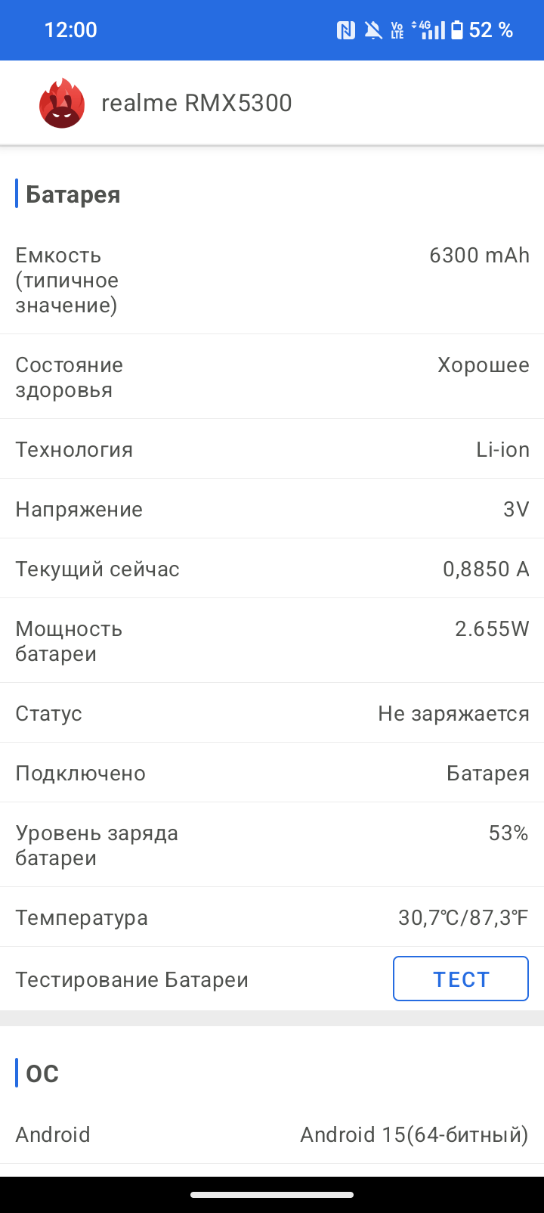Tap the battery icon in status bar
Image resolution: width=544 pixels, height=1213 pixels.
(457, 30)
